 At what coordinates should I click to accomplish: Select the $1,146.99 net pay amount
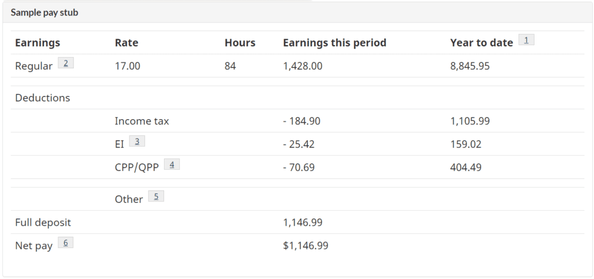305,246
